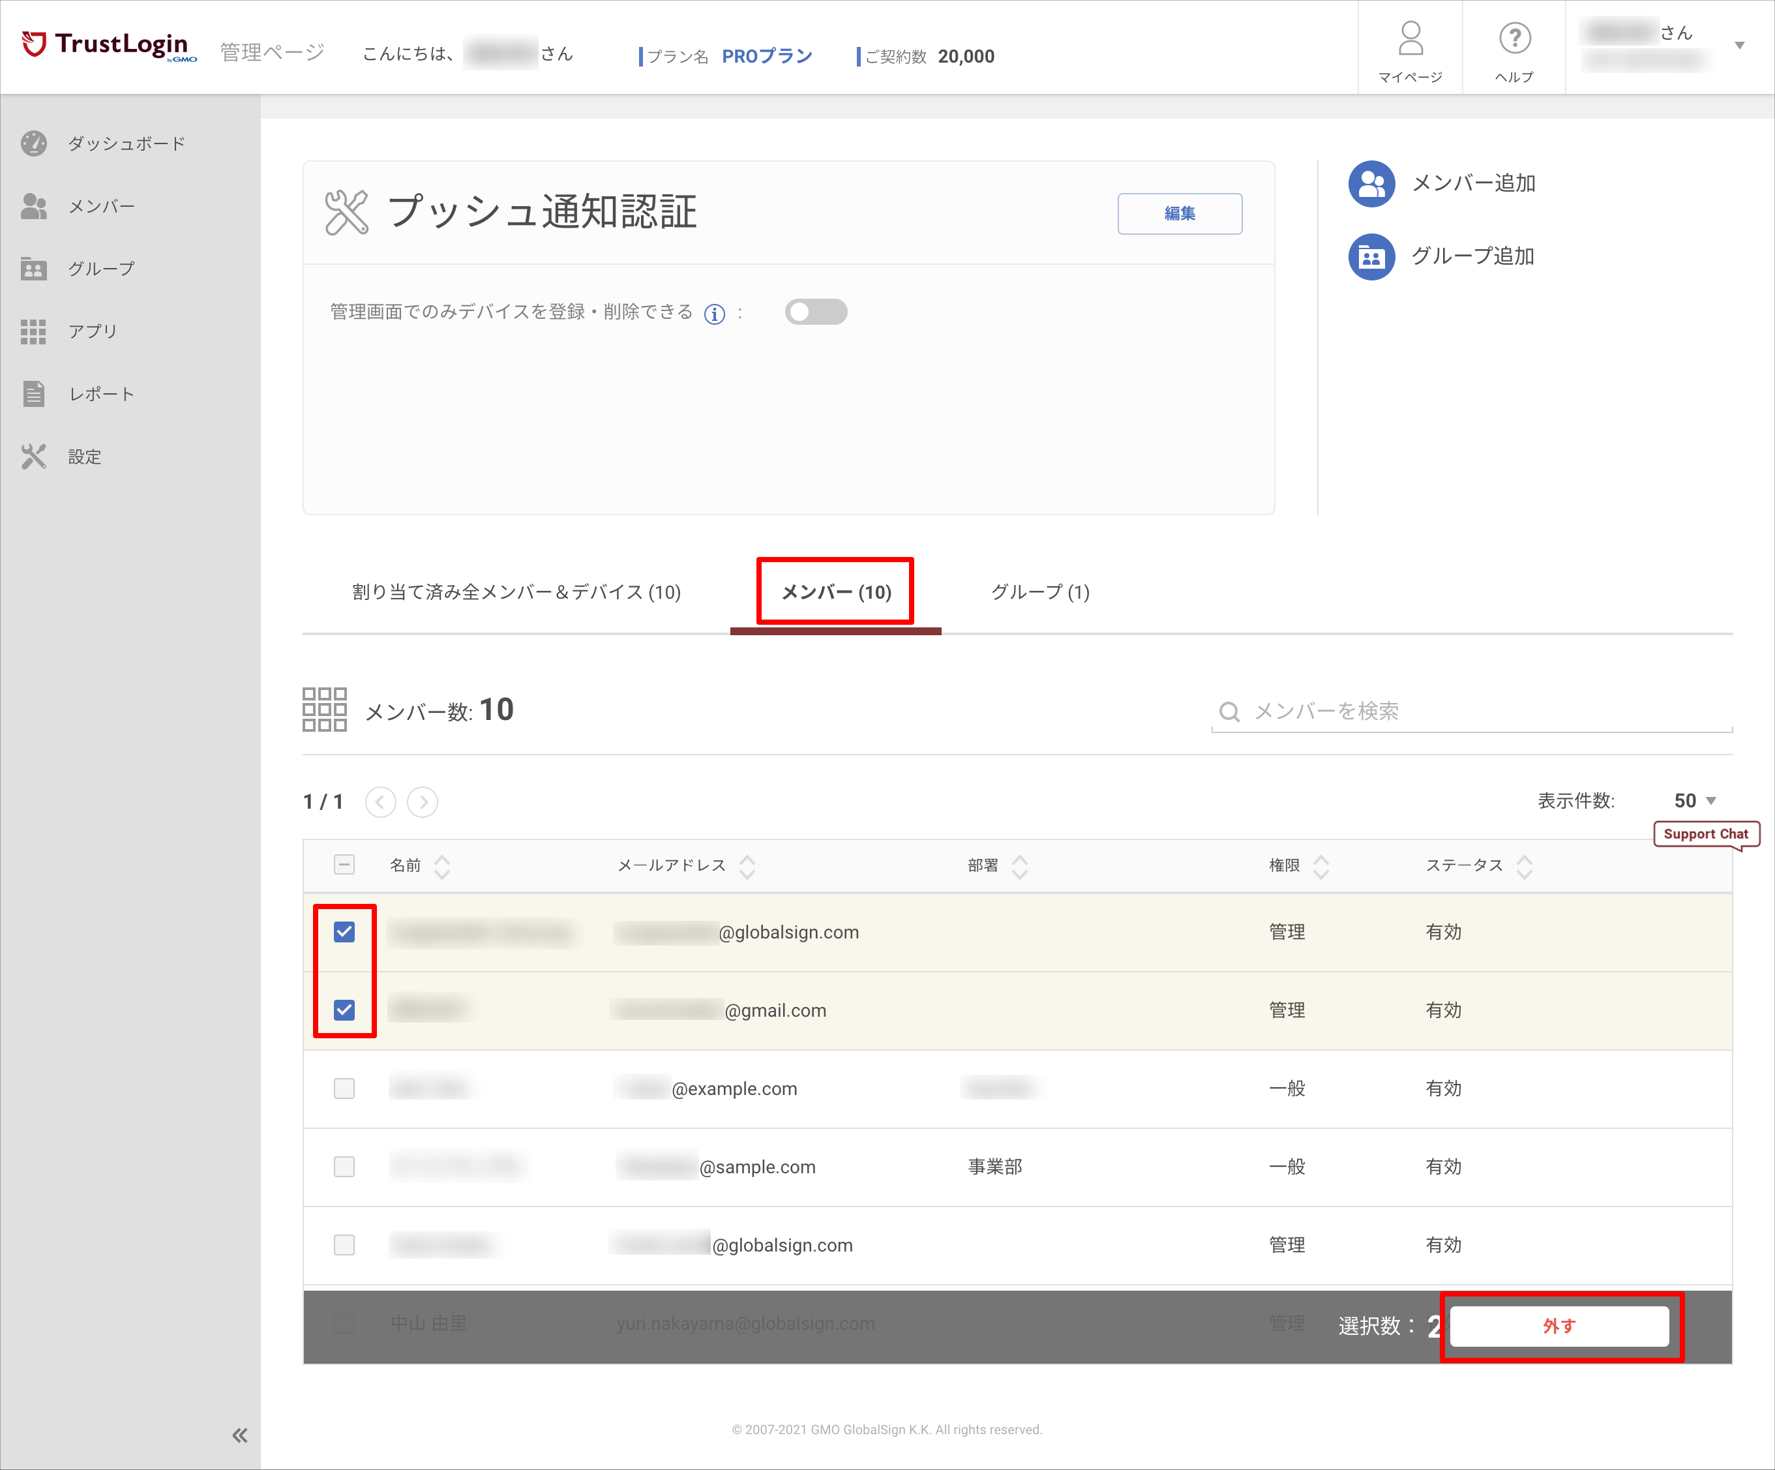Toggle the select-all checkbox in table header
This screenshot has width=1775, height=1470.
point(344,864)
